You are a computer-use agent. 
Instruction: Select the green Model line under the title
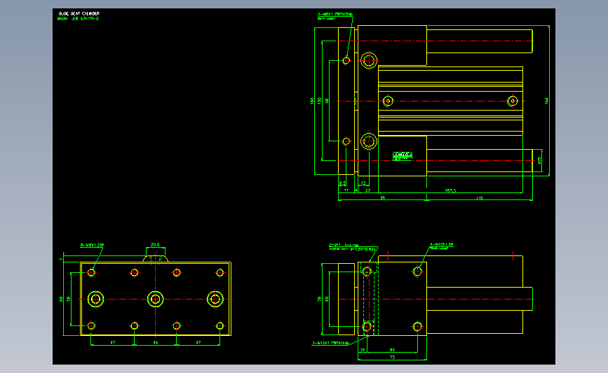pos(78,19)
